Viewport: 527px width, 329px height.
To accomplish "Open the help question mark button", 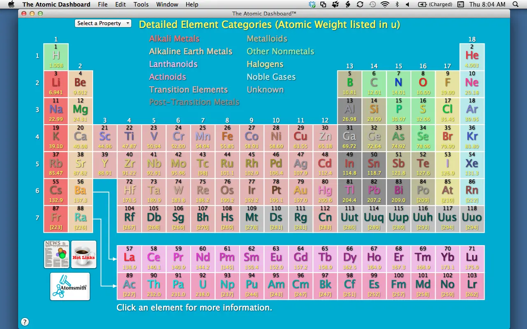I will coord(25,322).
